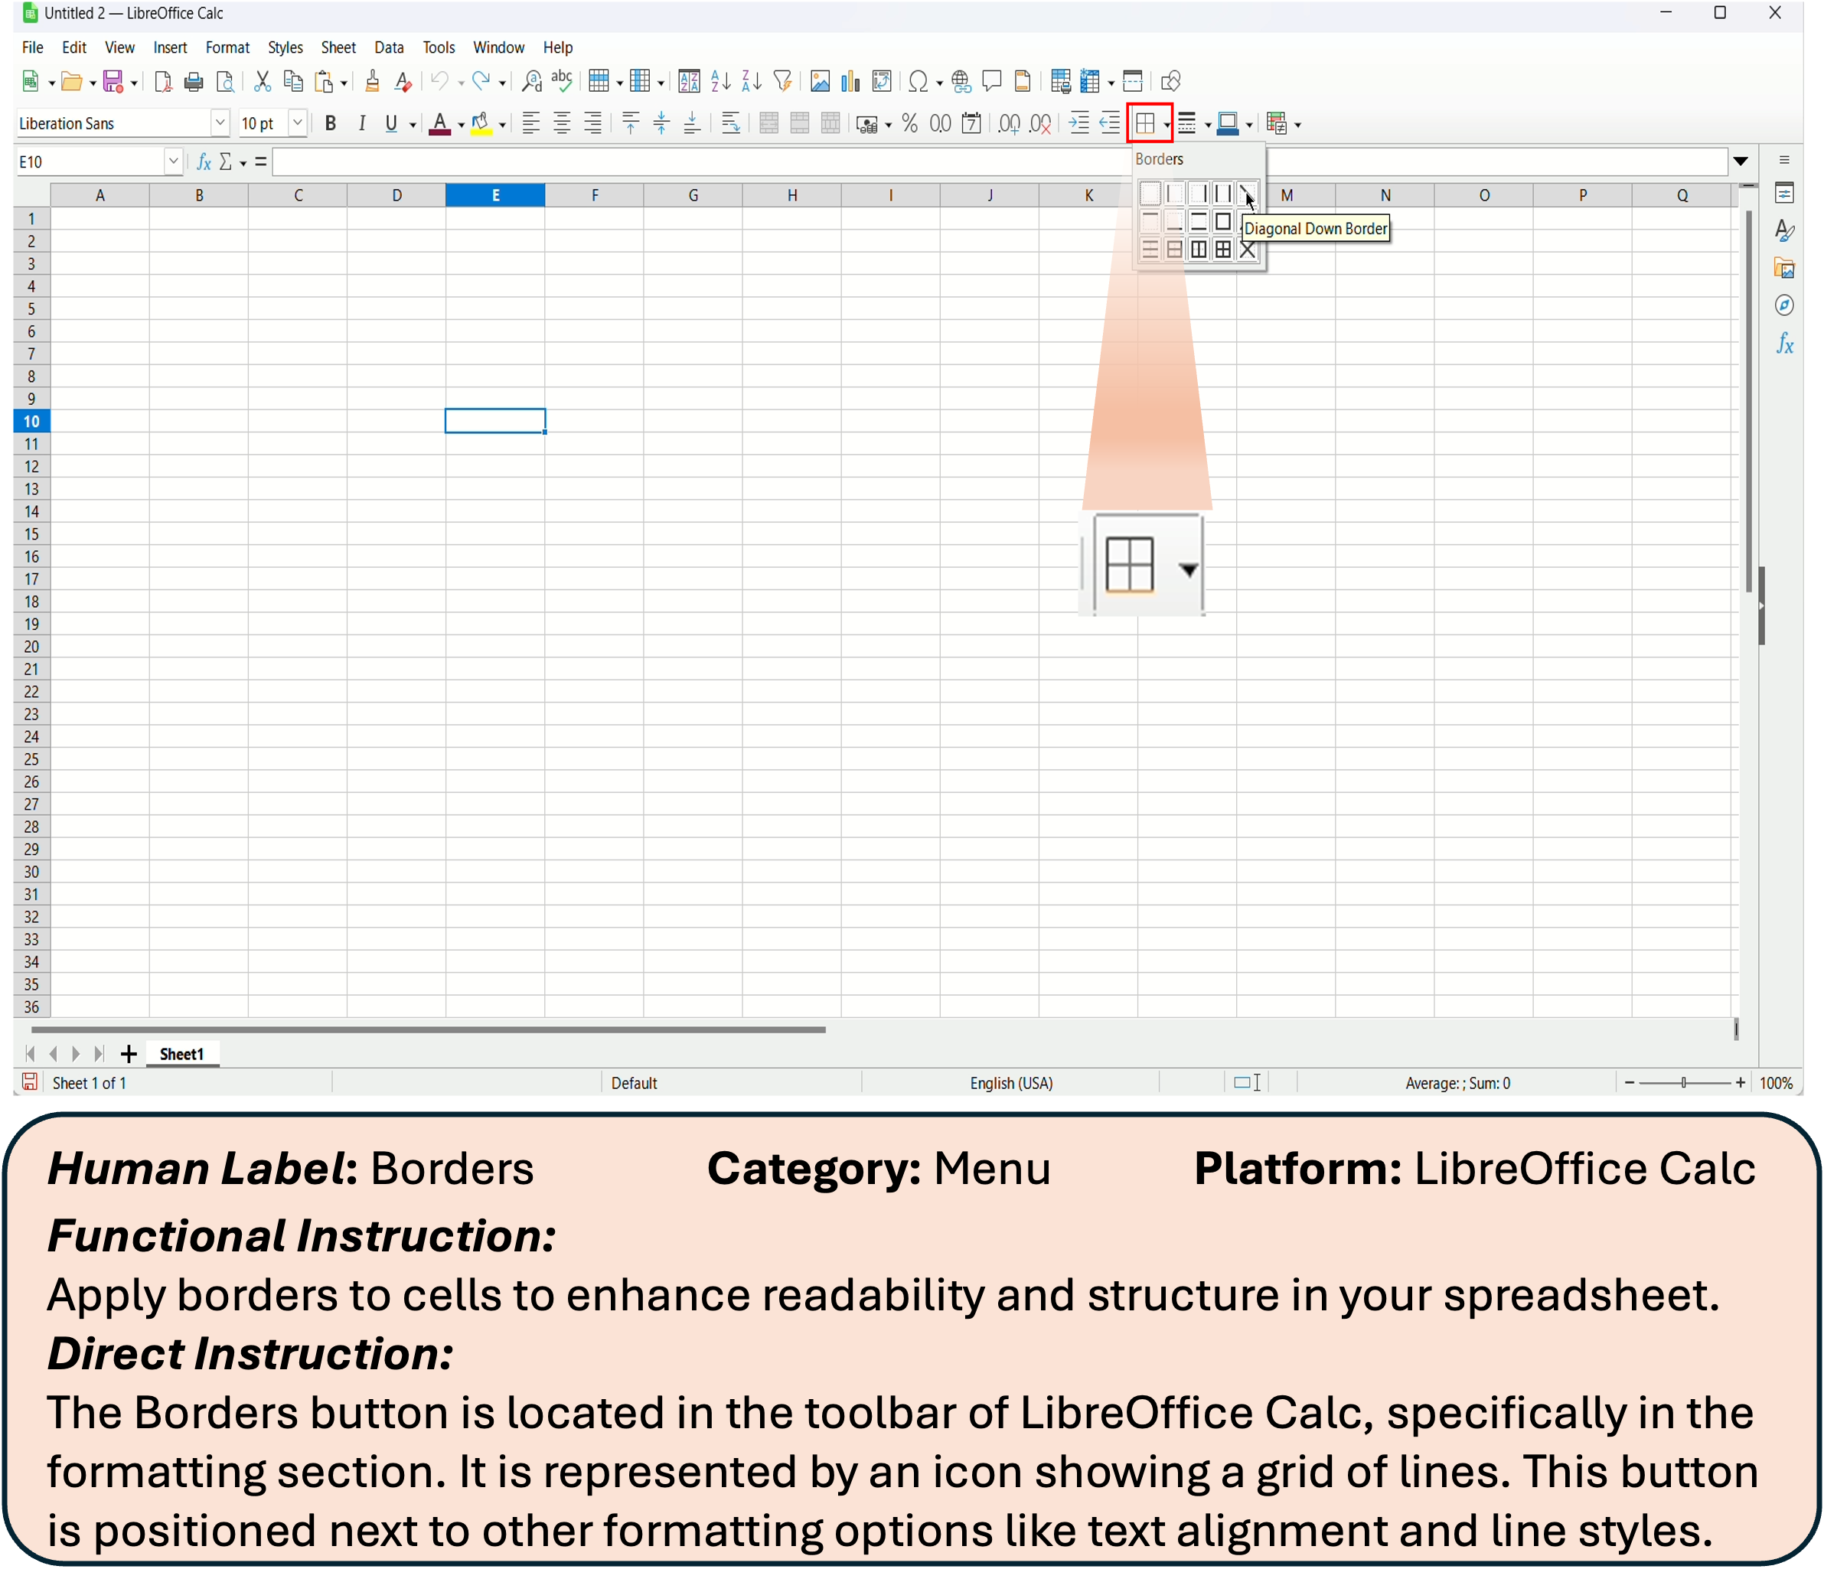Choose the No Borders option in popup
The height and width of the screenshot is (1592, 1824).
(x=1150, y=193)
